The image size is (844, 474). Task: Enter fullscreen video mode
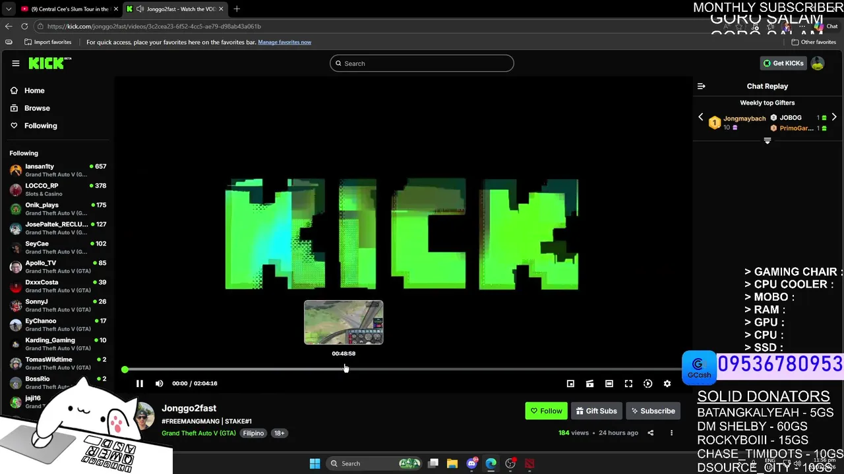pos(628,383)
